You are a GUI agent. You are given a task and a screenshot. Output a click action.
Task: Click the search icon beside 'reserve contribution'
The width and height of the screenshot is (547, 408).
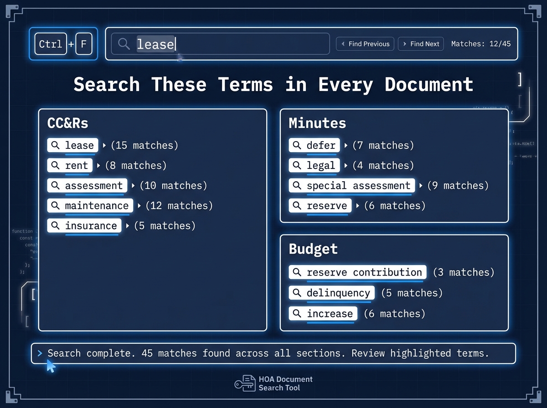pos(297,272)
